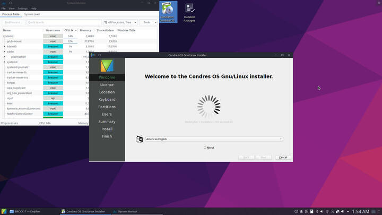This screenshot has height=215, width=382.
Task: Click the Summary step in installer sidebar
Action: tap(107, 122)
